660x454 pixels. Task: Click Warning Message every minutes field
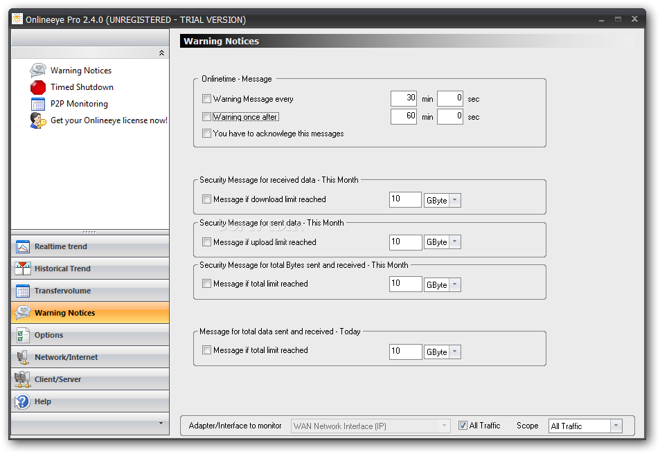coord(404,98)
